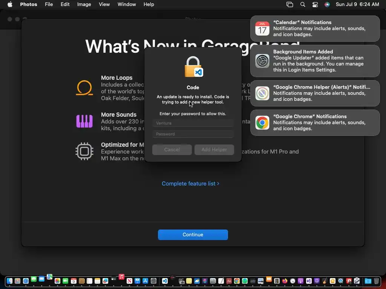Click Add Helper button
The image size is (386, 289).
tap(214, 150)
